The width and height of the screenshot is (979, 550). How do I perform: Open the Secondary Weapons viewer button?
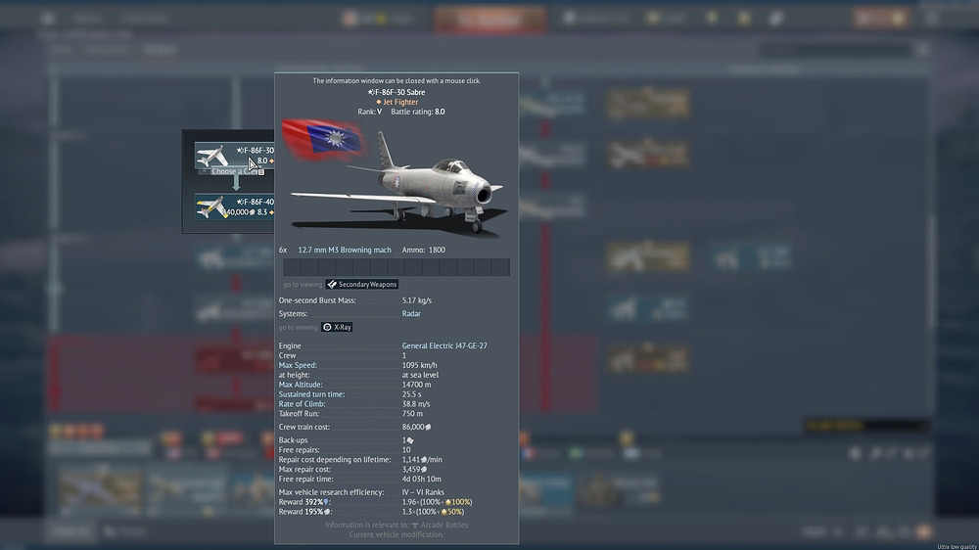pos(361,284)
